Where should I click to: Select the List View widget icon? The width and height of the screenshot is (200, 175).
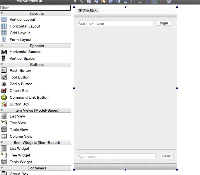tap(4, 116)
